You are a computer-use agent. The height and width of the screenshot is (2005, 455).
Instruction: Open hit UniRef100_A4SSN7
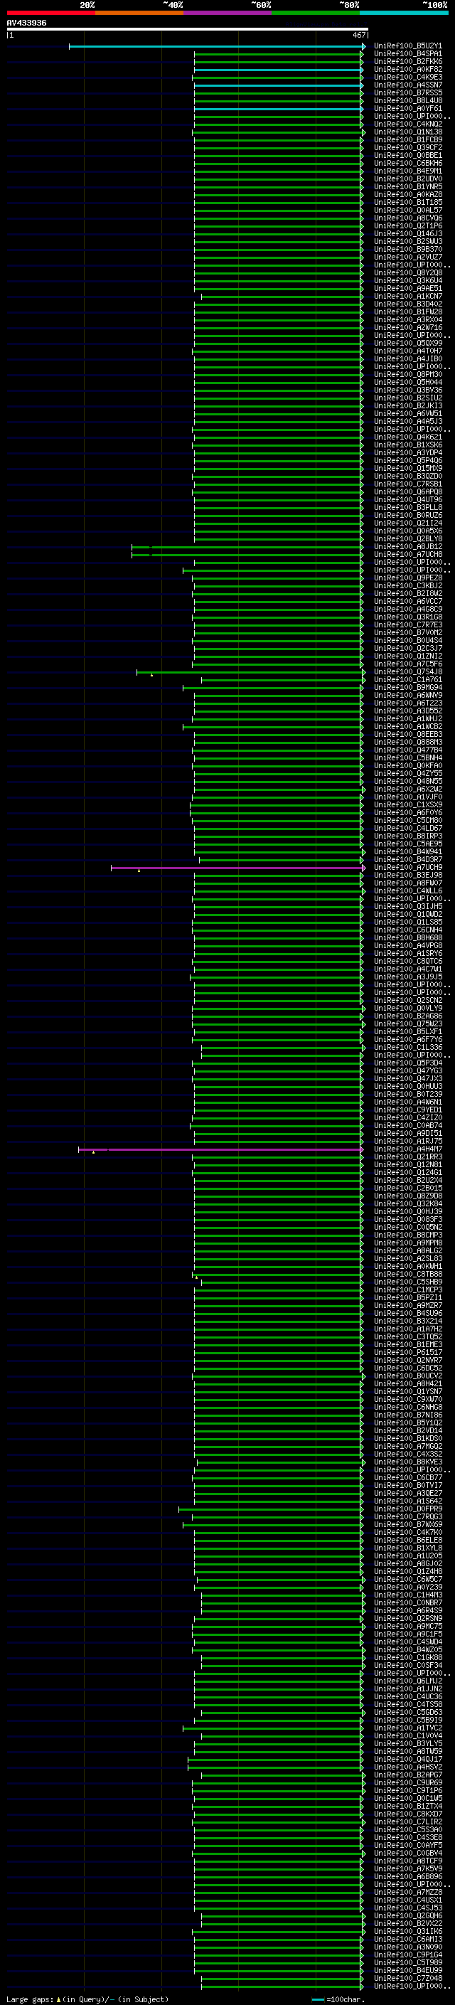pyautogui.click(x=408, y=85)
